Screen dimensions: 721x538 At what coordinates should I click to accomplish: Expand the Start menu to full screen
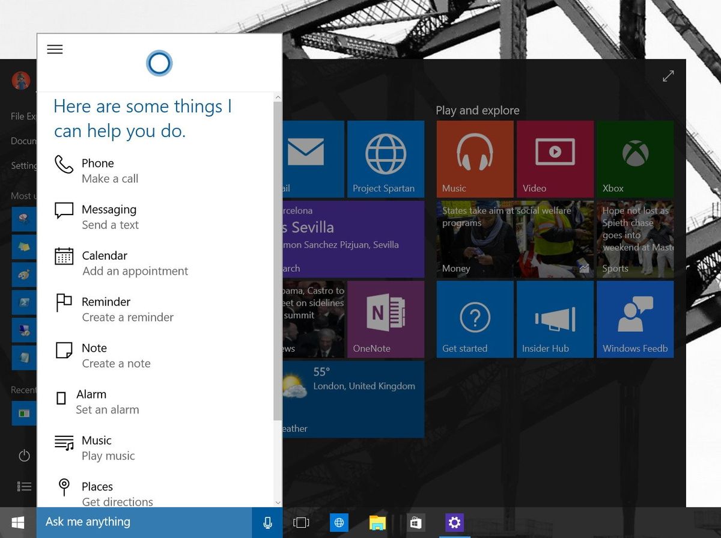[x=669, y=76]
